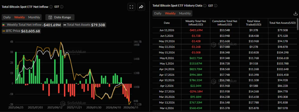Click the 164.5B right axis label
Image resolution: width=299 pixels, height=112 pixels.
point(138,42)
